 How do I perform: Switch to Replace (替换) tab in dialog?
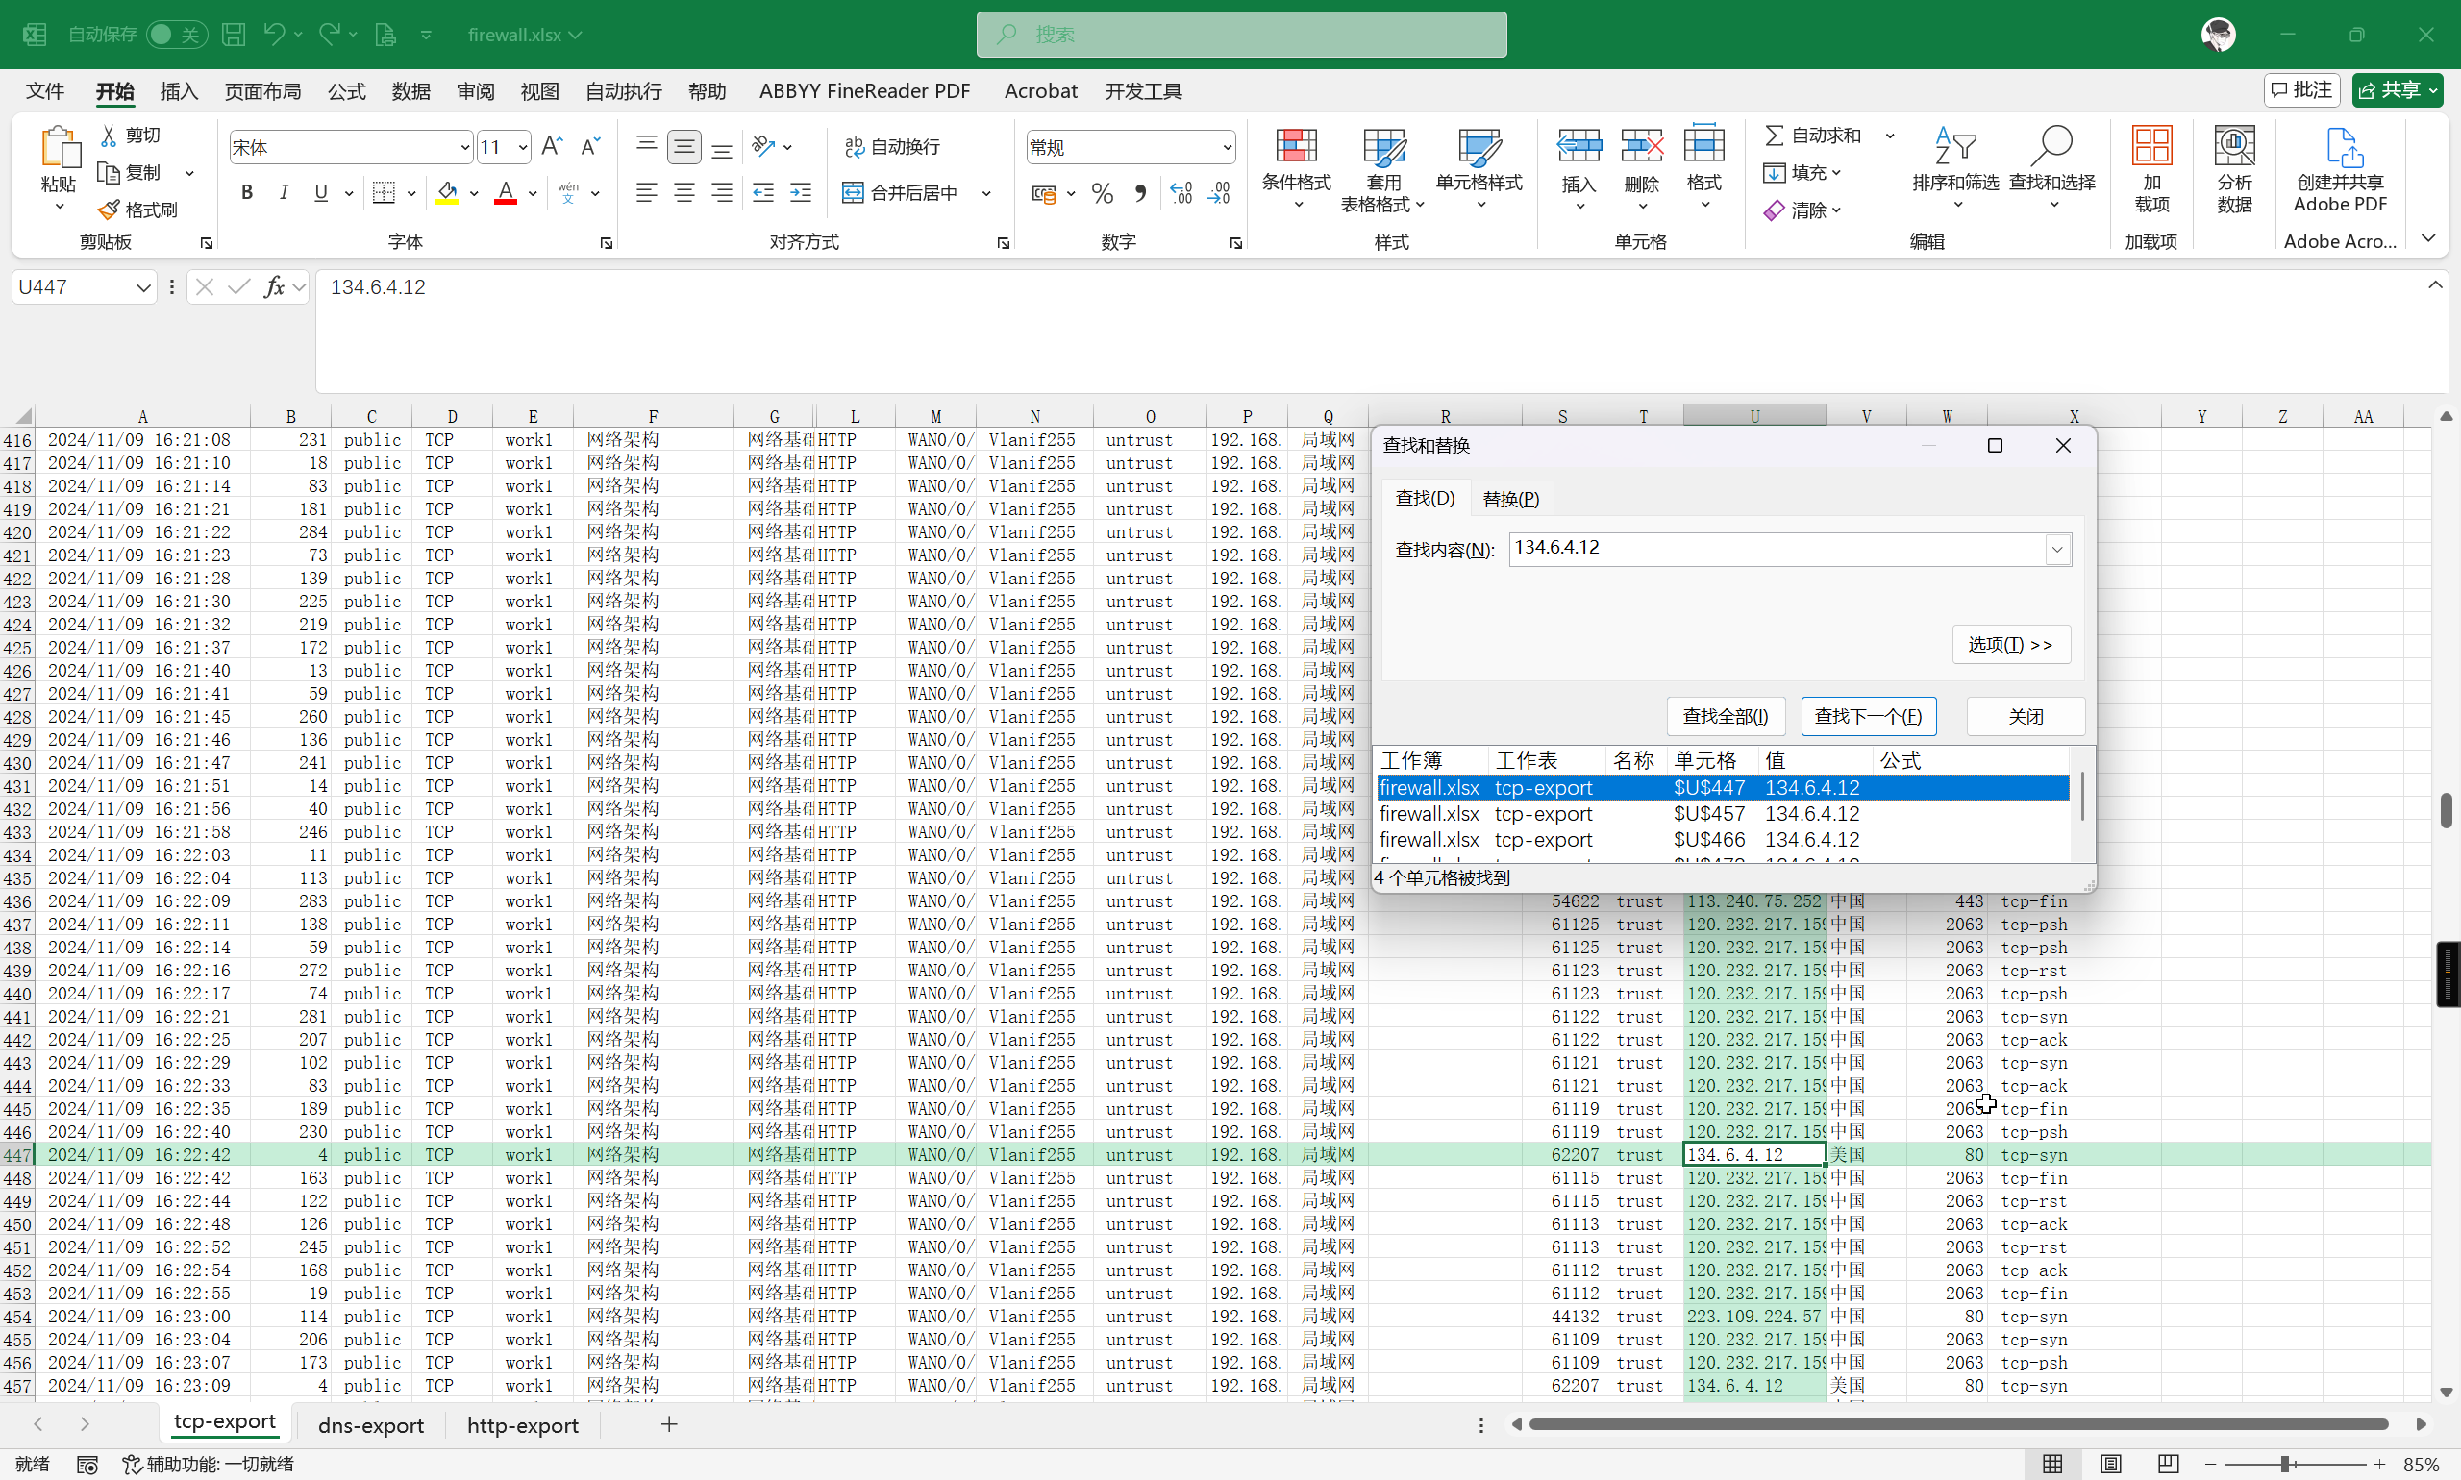1510,499
